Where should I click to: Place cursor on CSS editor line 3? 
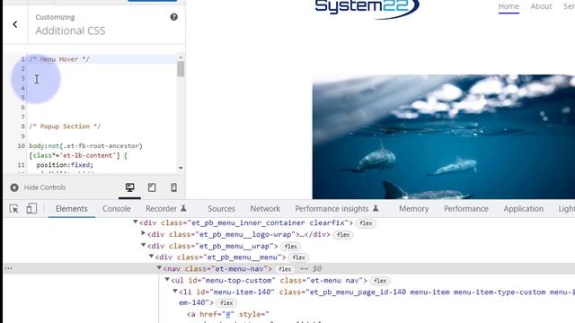[102, 78]
